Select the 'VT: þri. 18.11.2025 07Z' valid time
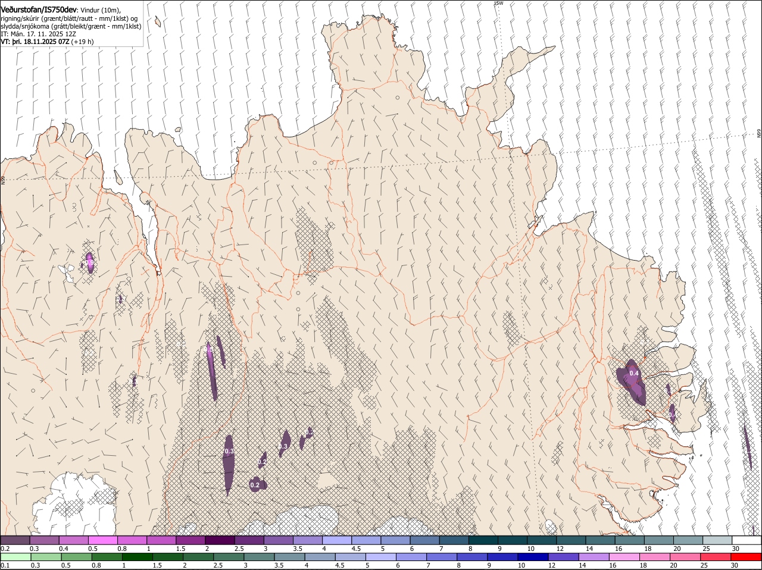This screenshot has height=570, width=762. (35, 42)
